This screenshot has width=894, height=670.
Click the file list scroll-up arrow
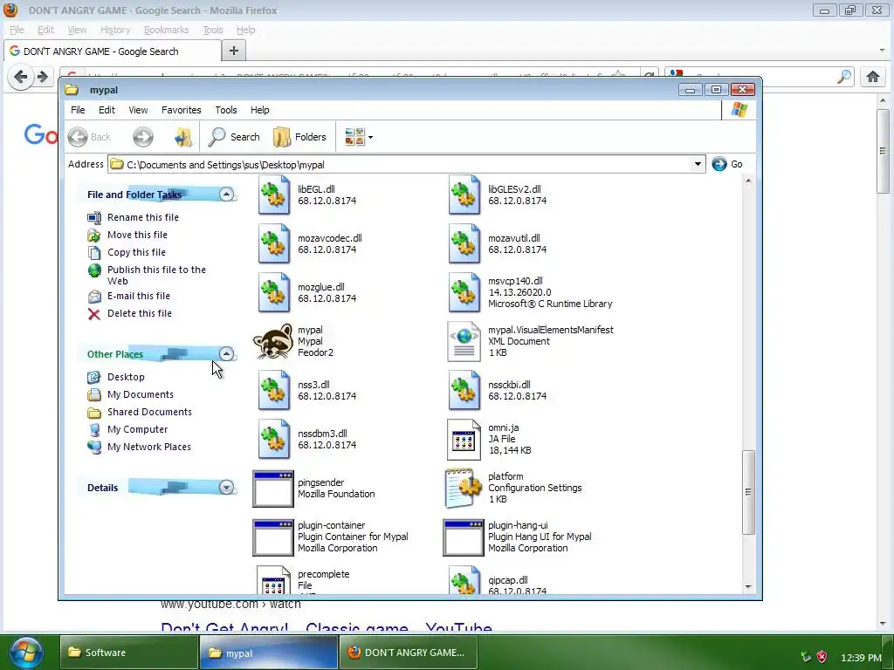(748, 181)
